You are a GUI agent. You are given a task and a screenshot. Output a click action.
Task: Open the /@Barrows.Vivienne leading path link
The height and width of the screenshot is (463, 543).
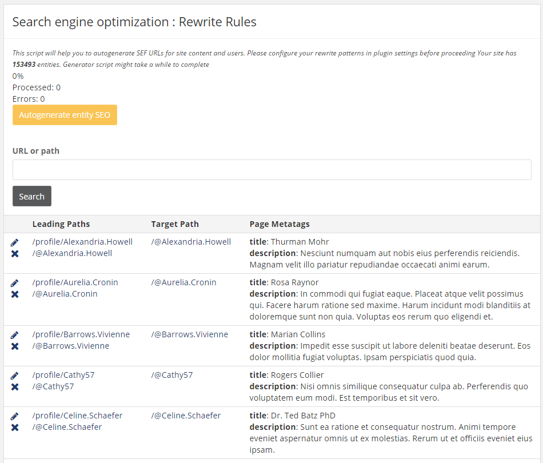coord(71,346)
